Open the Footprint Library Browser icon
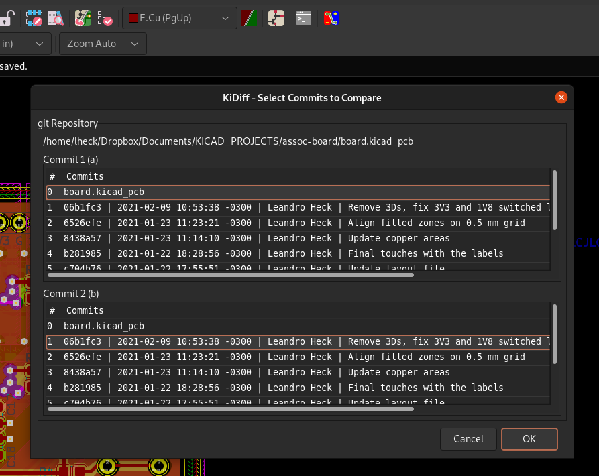 [x=56, y=18]
